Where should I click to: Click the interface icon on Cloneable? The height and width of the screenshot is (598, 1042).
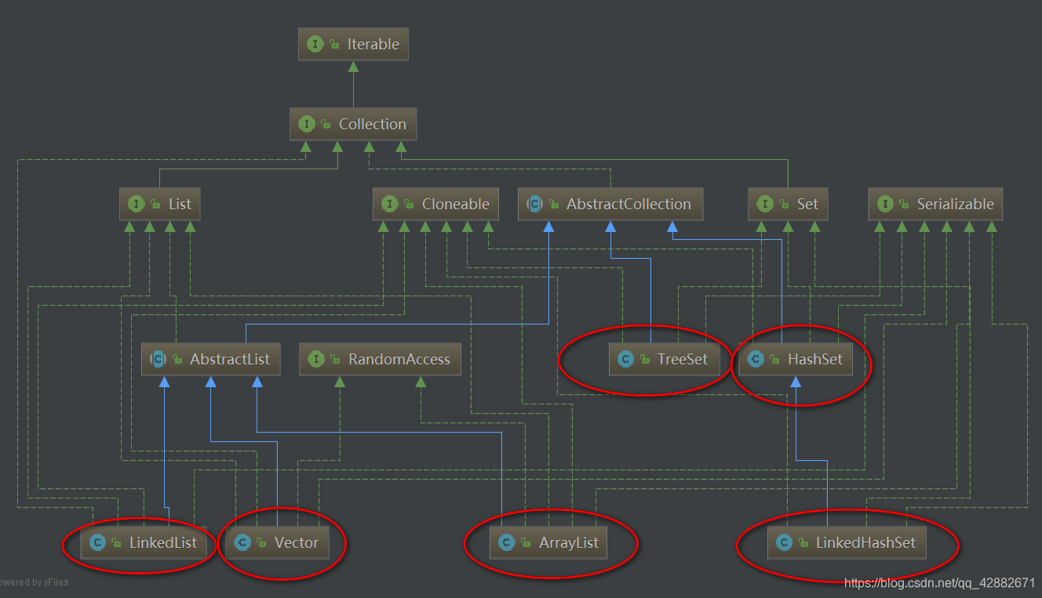pos(390,205)
